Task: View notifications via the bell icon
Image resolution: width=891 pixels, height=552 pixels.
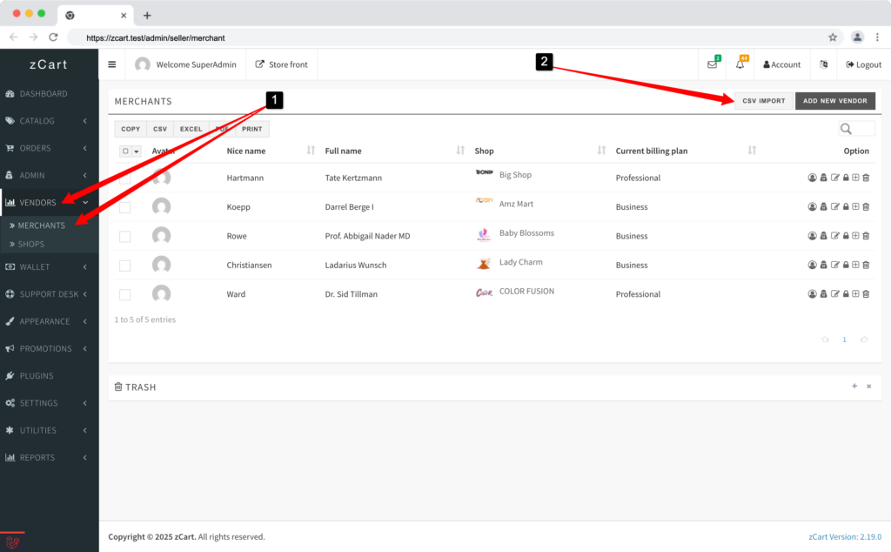Action: tap(739, 64)
